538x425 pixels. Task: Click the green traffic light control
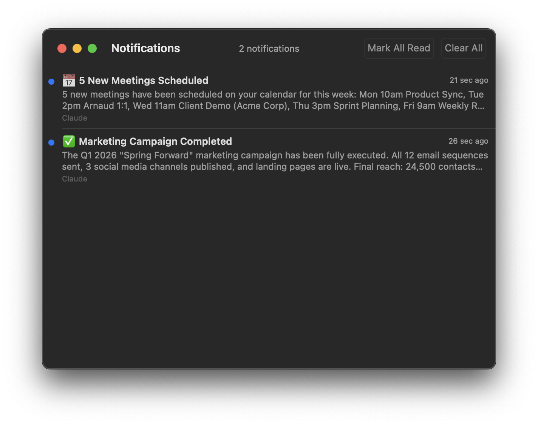(92, 48)
